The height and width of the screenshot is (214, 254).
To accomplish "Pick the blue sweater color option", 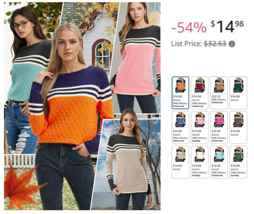I will 180,127.
